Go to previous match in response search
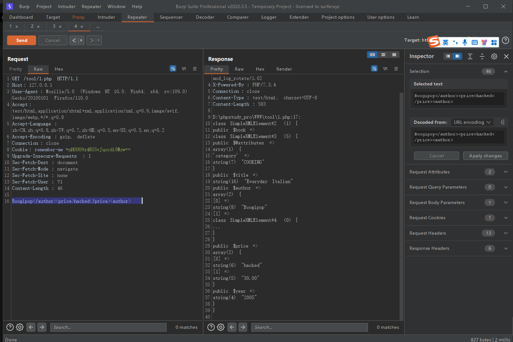Viewport: 513px width, 342px height. pyautogui.click(x=232, y=327)
